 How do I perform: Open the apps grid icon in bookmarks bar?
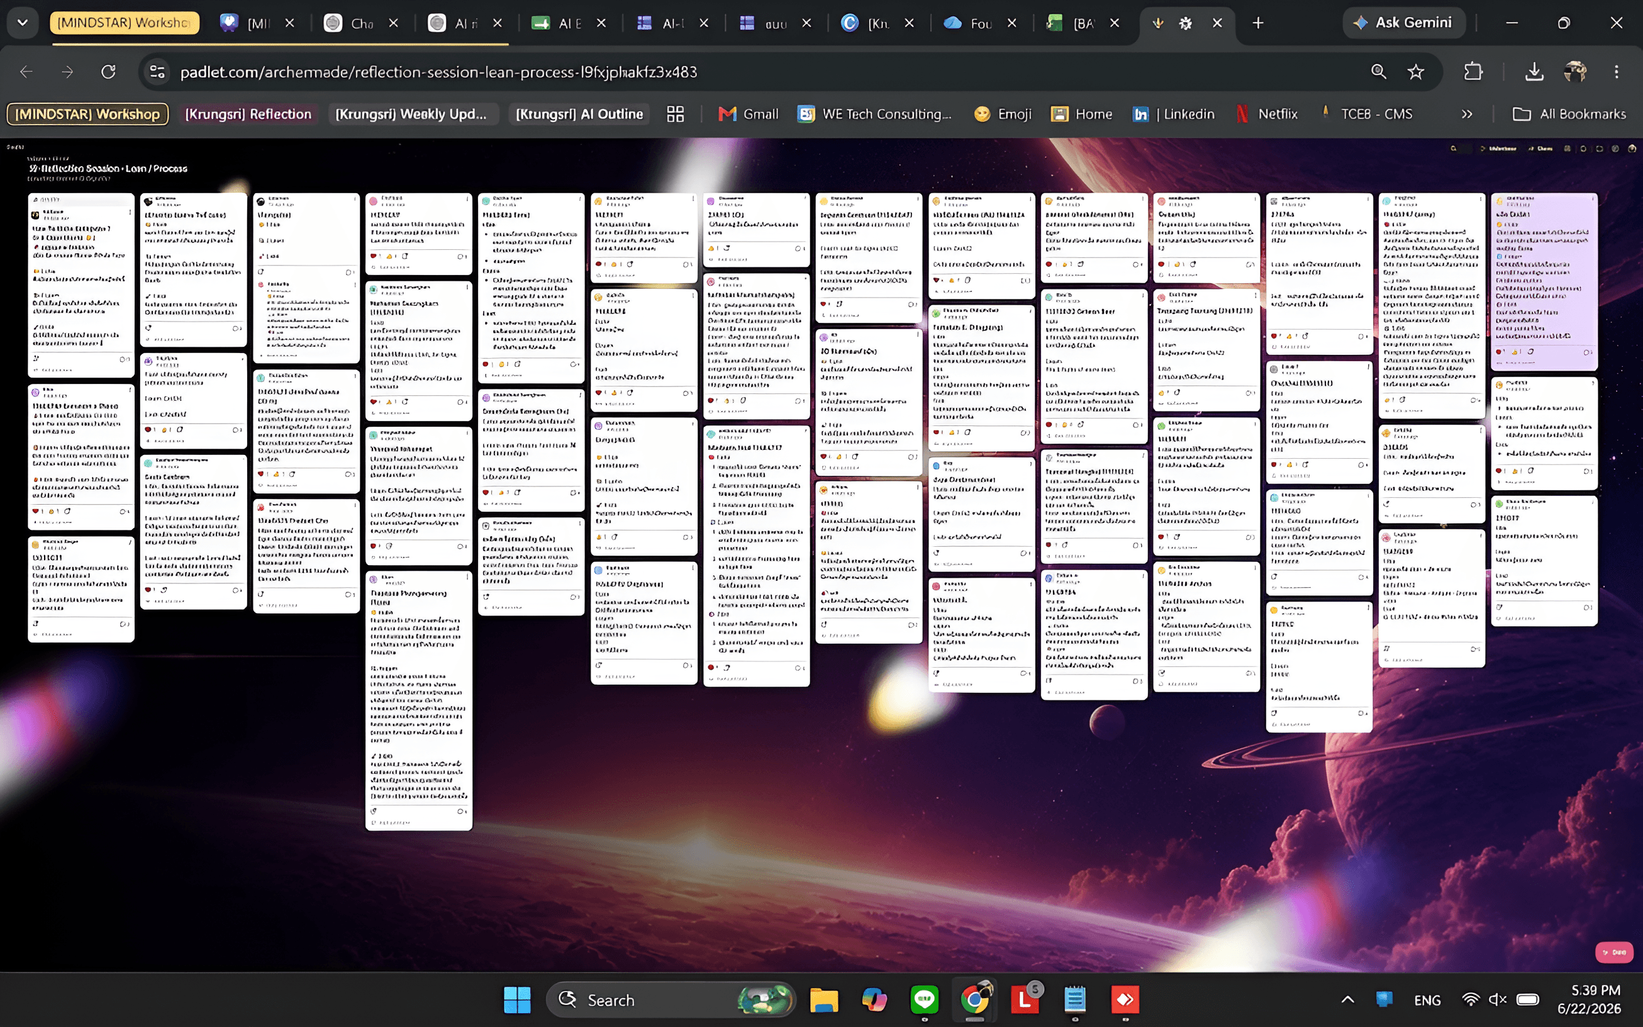click(x=675, y=114)
